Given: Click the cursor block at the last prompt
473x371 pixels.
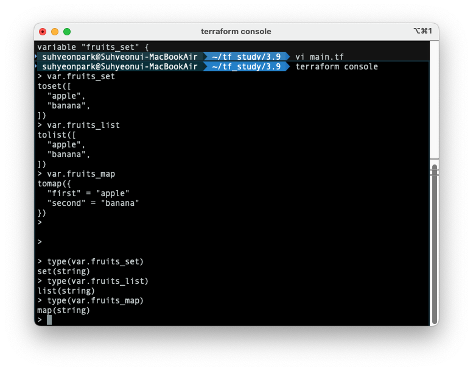Looking at the screenshot, I should pyautogui.click(x=49, y=320).
